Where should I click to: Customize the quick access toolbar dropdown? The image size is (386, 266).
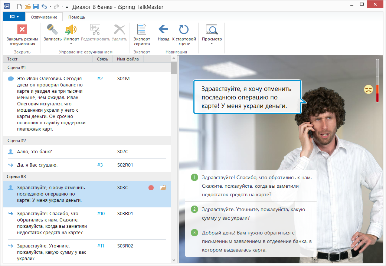click(x=67, y=7)
